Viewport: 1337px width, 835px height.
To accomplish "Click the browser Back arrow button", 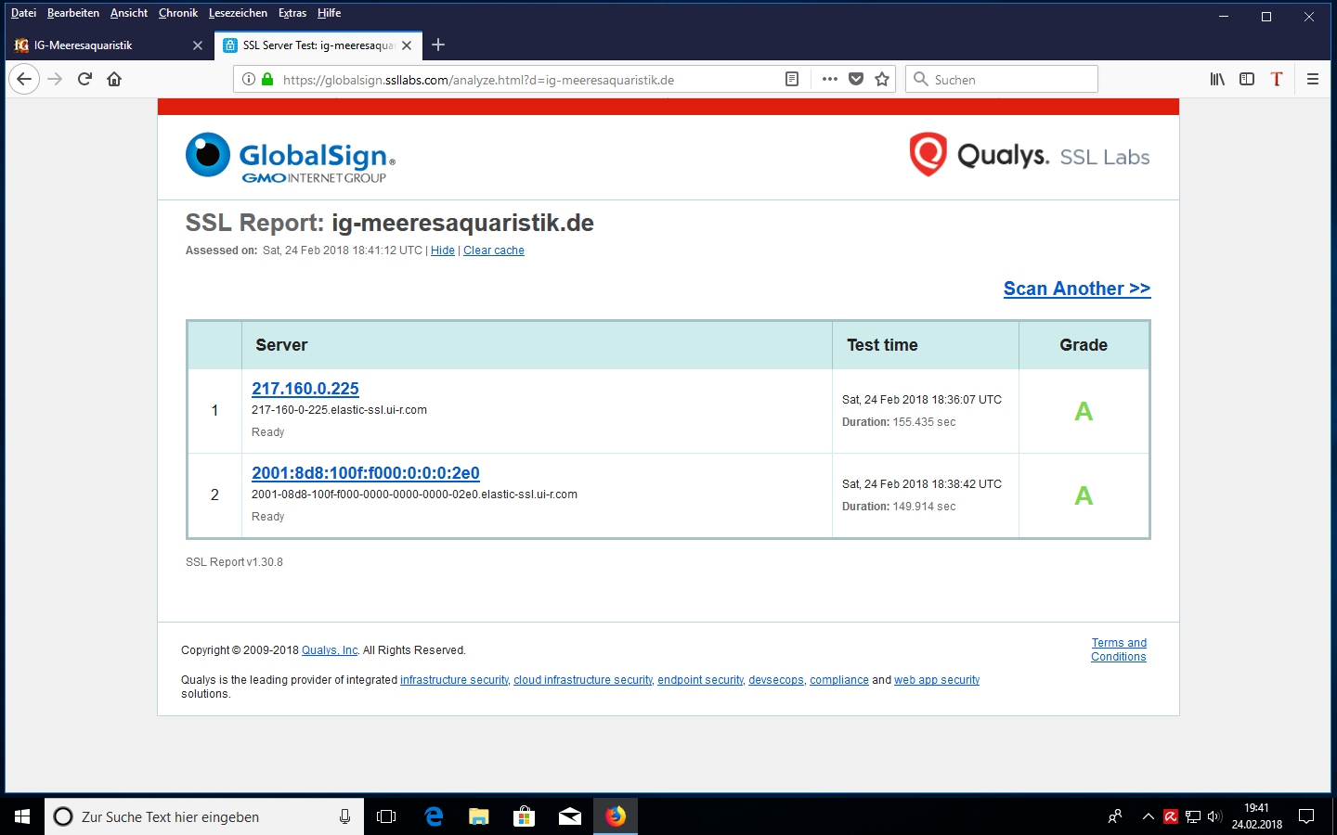I will (24, 79).
